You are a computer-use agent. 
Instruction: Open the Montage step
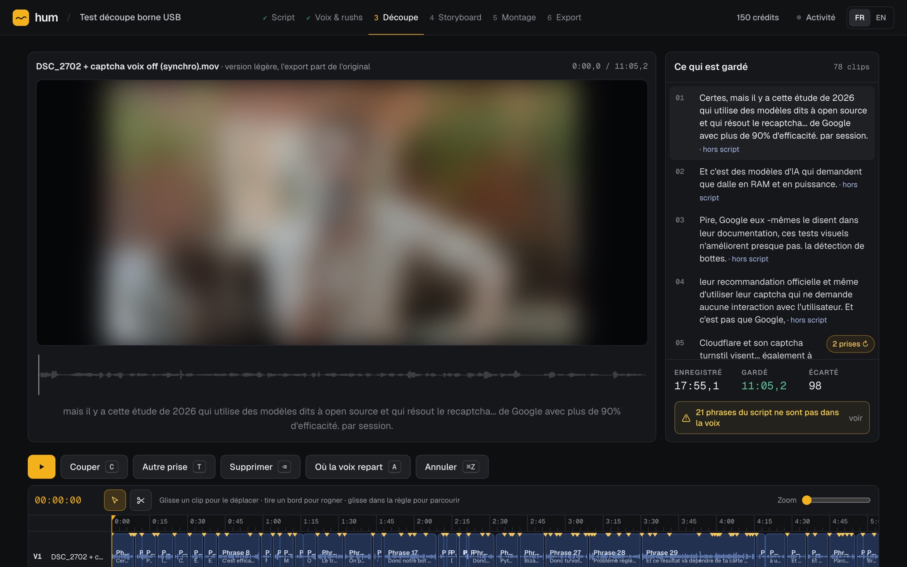coord(514,17)
